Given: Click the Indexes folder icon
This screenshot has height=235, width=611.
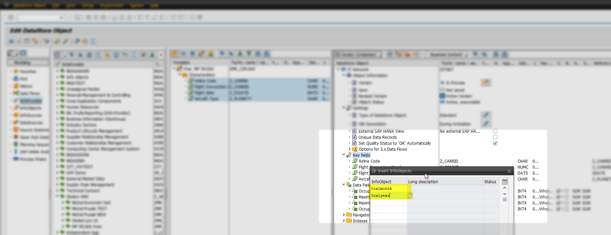Looking at the screenshot, I should pyautogui.click(x=349, y=221).
